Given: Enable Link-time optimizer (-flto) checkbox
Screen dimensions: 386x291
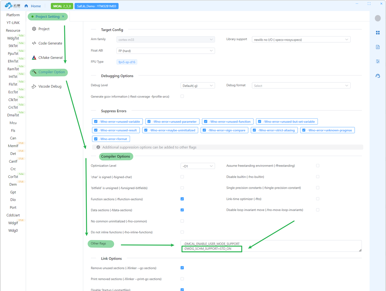Looking at the screenshot, I should (318, 199).
